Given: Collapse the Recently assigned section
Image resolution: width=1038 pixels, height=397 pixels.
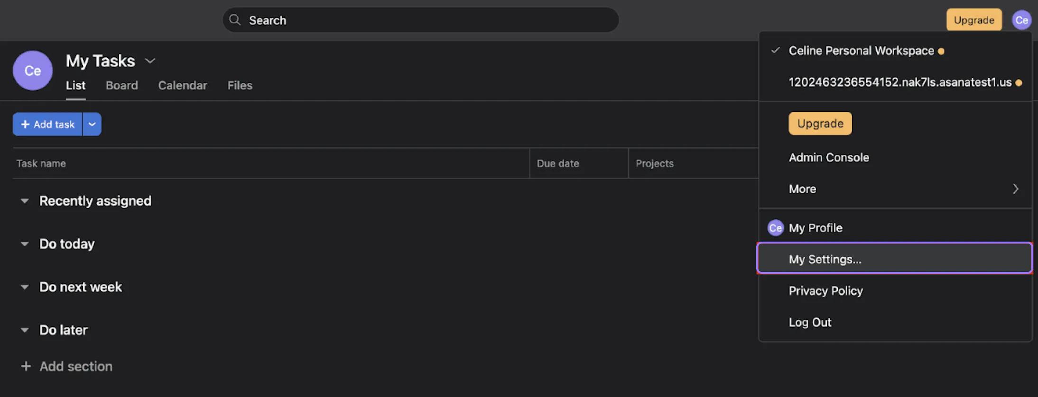Looking at the screenshot, I should click(25, 200).
